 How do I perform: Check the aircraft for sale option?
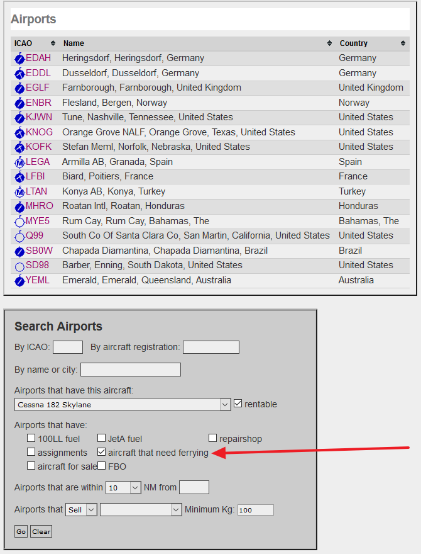(31, 466)
